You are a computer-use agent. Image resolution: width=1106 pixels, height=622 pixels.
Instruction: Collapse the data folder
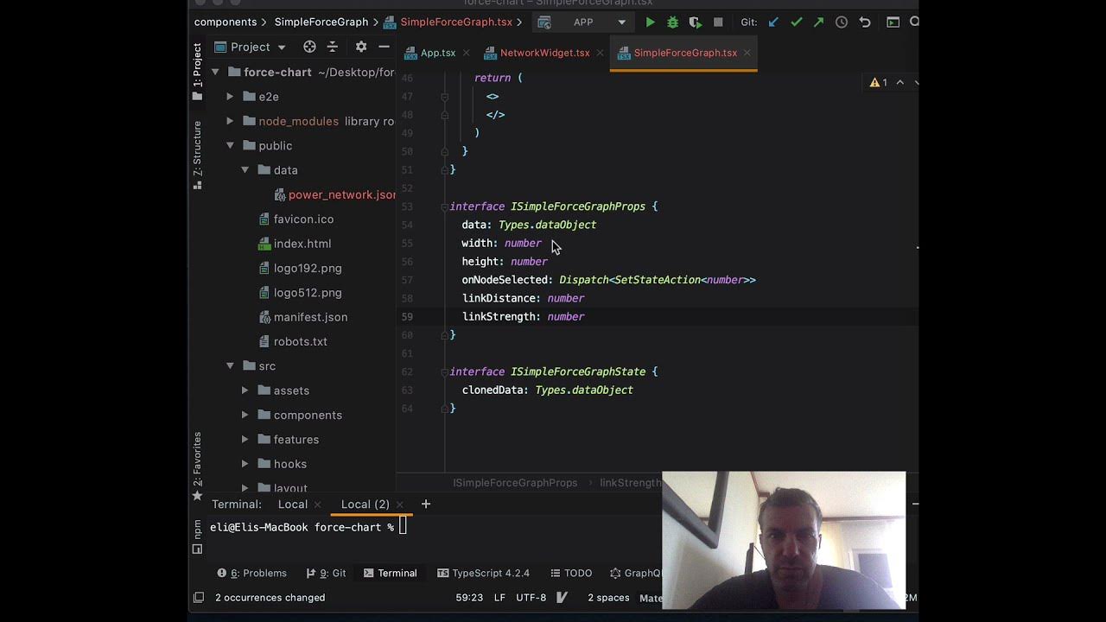[245, 170]
